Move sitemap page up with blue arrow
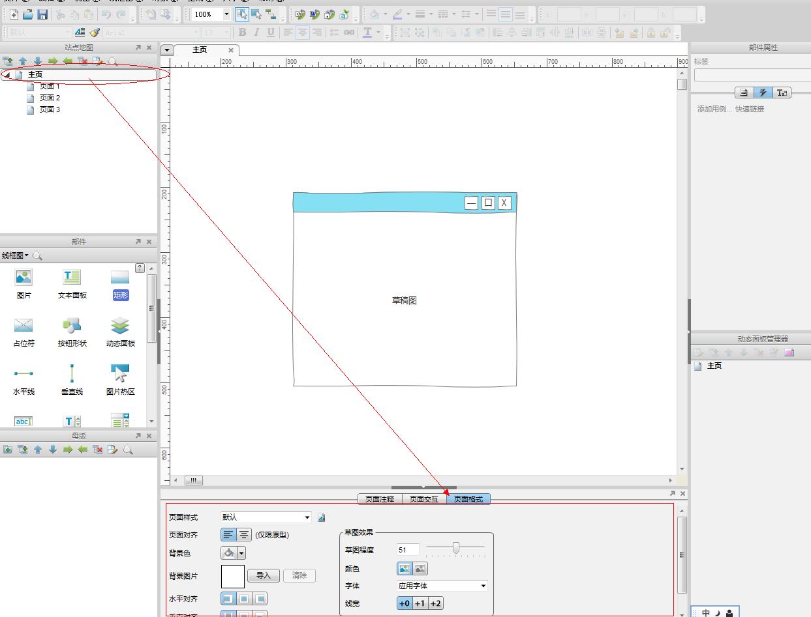Screen dimensions: 811x617 [23, 61]
